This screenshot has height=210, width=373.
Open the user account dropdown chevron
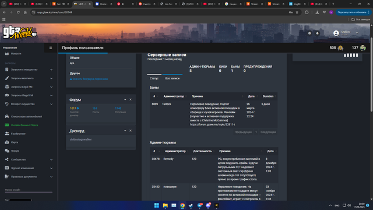(357, 33)
